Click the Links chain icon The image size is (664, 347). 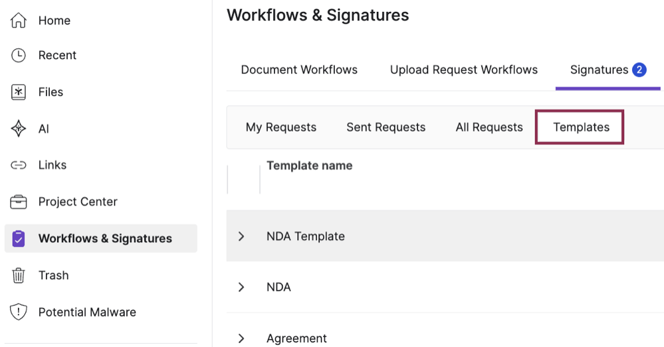pyautogui.click(x=19, y=165)
